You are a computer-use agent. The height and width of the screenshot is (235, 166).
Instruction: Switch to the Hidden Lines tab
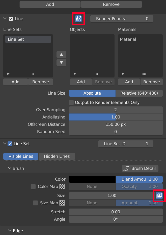tap(57, 156)
